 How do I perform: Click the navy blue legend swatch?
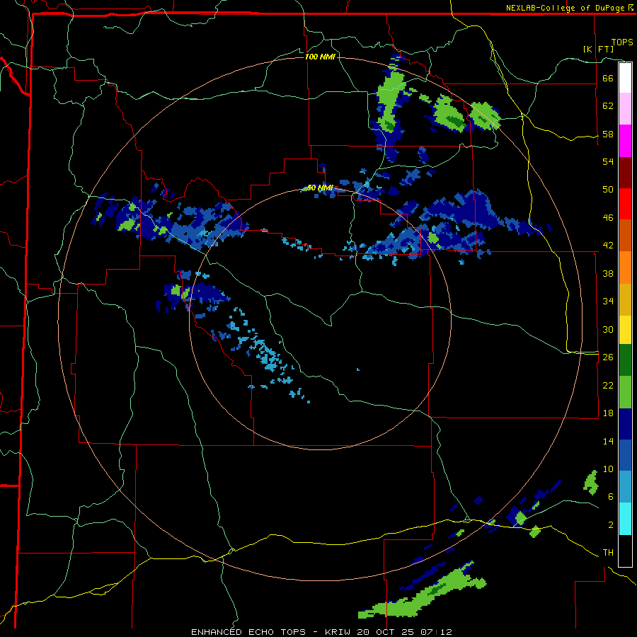(x=625, y=424)
